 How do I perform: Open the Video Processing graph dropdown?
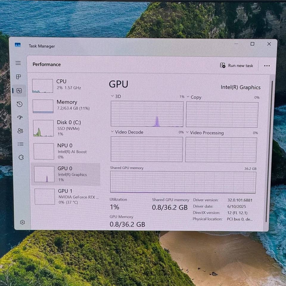[x=187, y=132]
